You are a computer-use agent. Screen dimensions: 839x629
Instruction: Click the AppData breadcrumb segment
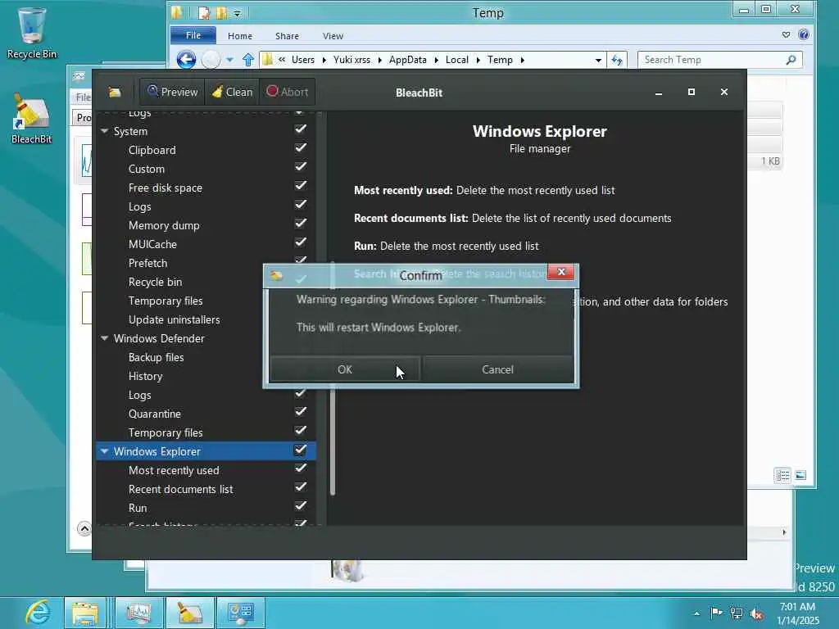click(x=408, y=60)
